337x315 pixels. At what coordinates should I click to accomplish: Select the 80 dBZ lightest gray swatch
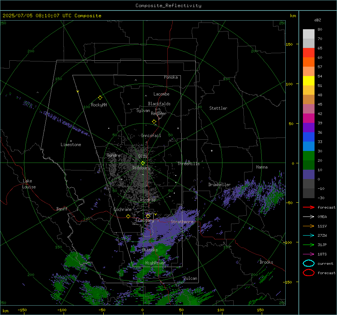click(309, 34)
